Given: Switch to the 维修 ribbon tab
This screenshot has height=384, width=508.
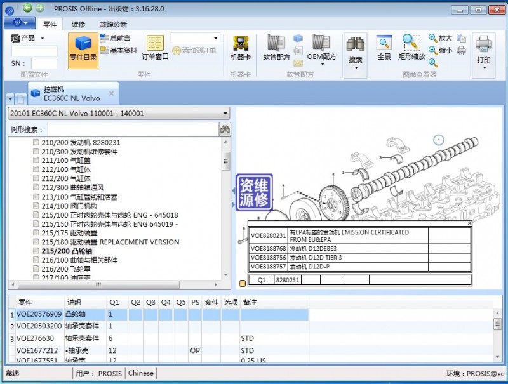Looking at the screenshot, I should [78, 24].
